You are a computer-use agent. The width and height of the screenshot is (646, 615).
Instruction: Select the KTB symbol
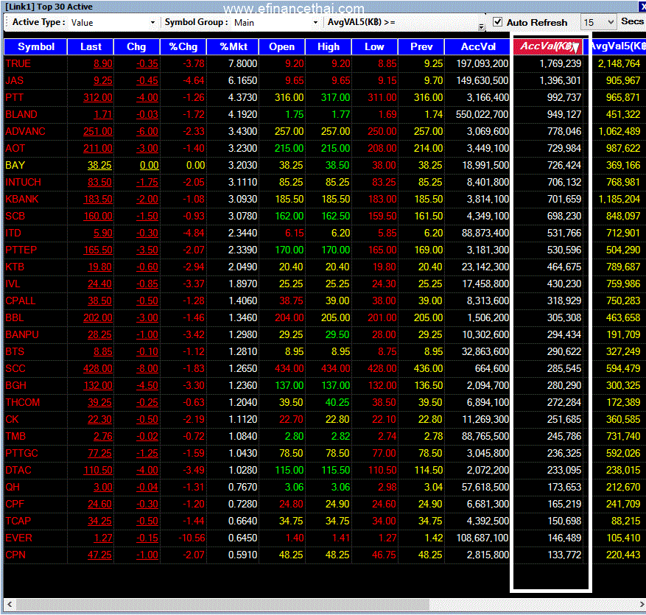pos(15,267)
